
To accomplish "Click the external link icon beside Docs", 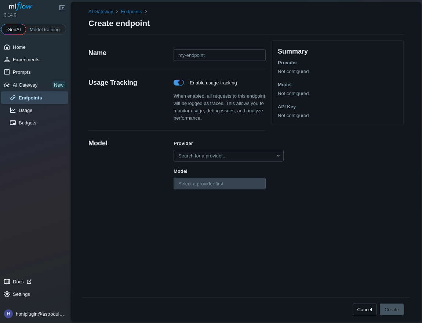I will (29, 282).
